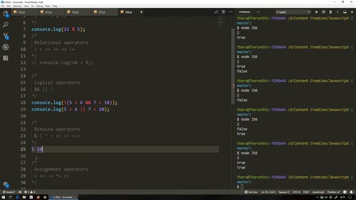356x200 pixels.
Task: Open the Help menu
Action: 55,6
